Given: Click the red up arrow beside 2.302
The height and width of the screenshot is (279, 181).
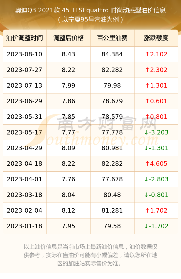Looking at the screenshot, I should click(147, 70).
